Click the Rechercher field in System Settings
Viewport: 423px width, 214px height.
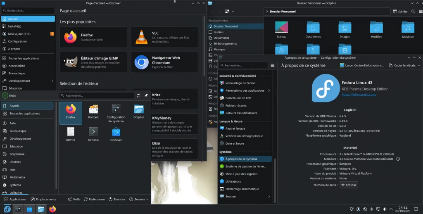click(244, 65)
